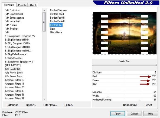Select Andrew's Filters 11 category
This screenshot has width=160, height=118.
[x=14, y=84]
